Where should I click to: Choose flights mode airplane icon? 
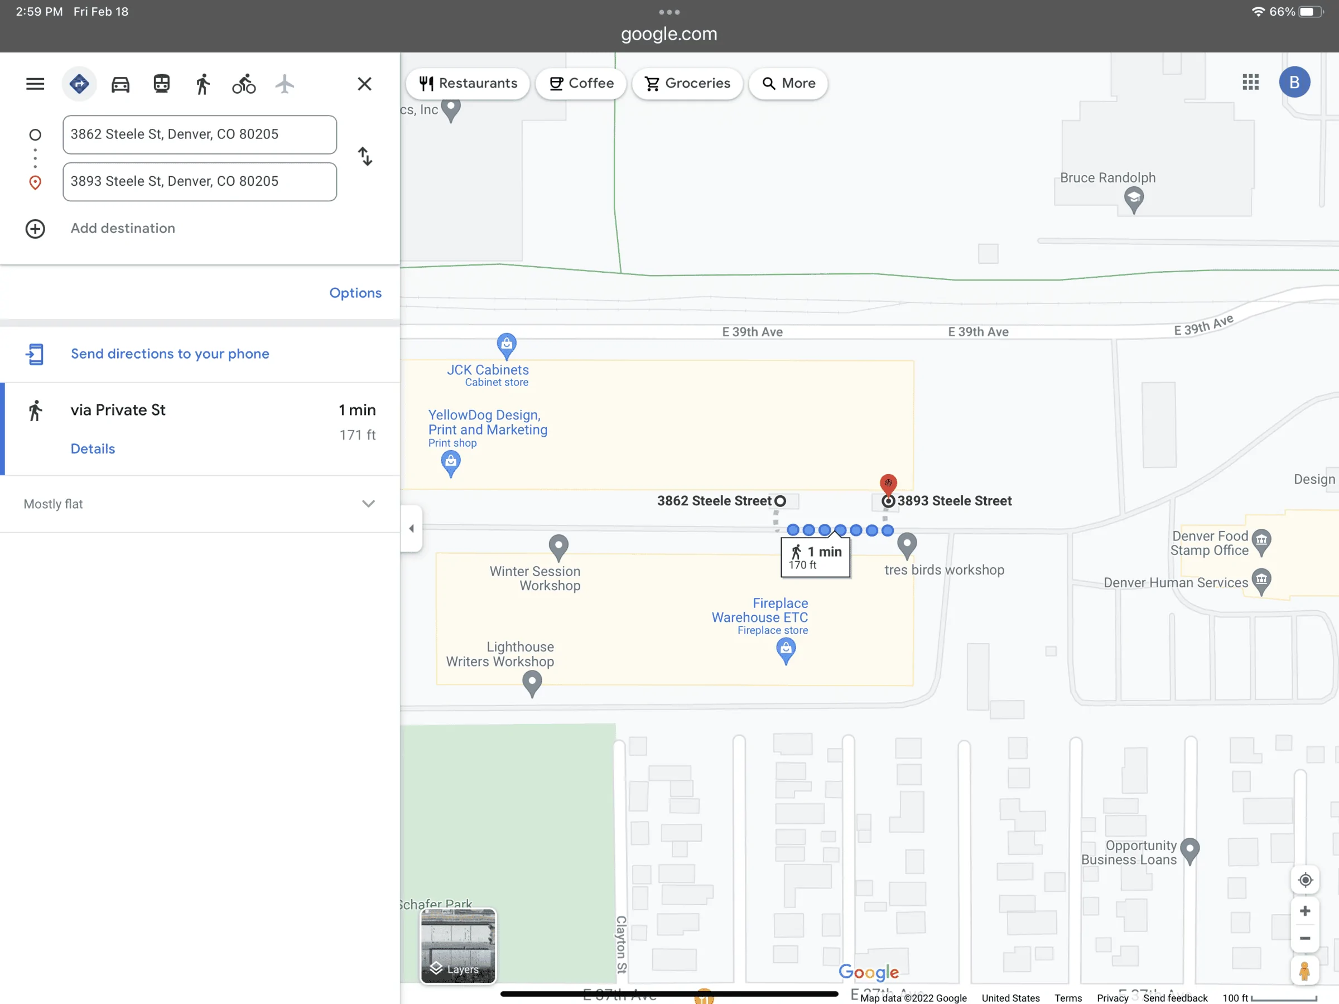click(285, 84)
